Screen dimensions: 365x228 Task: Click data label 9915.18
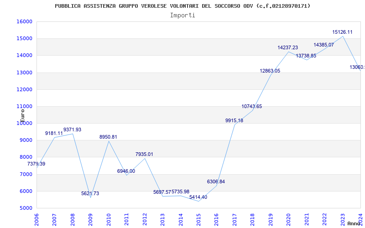(x=234, y=120)
